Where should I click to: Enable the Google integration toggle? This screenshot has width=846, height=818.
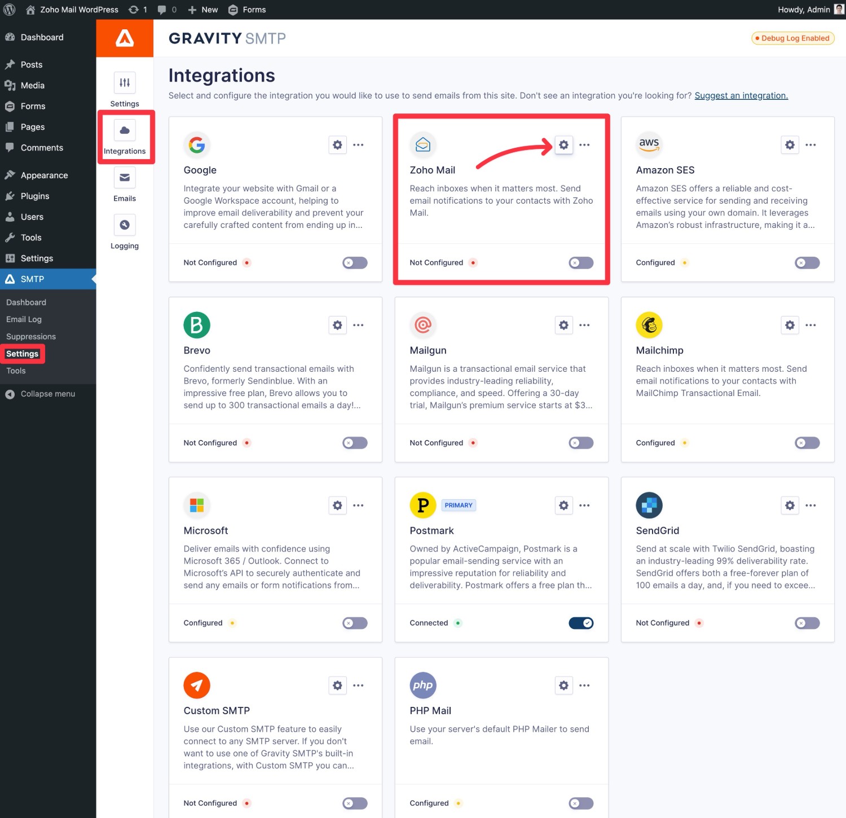[355, 263]
